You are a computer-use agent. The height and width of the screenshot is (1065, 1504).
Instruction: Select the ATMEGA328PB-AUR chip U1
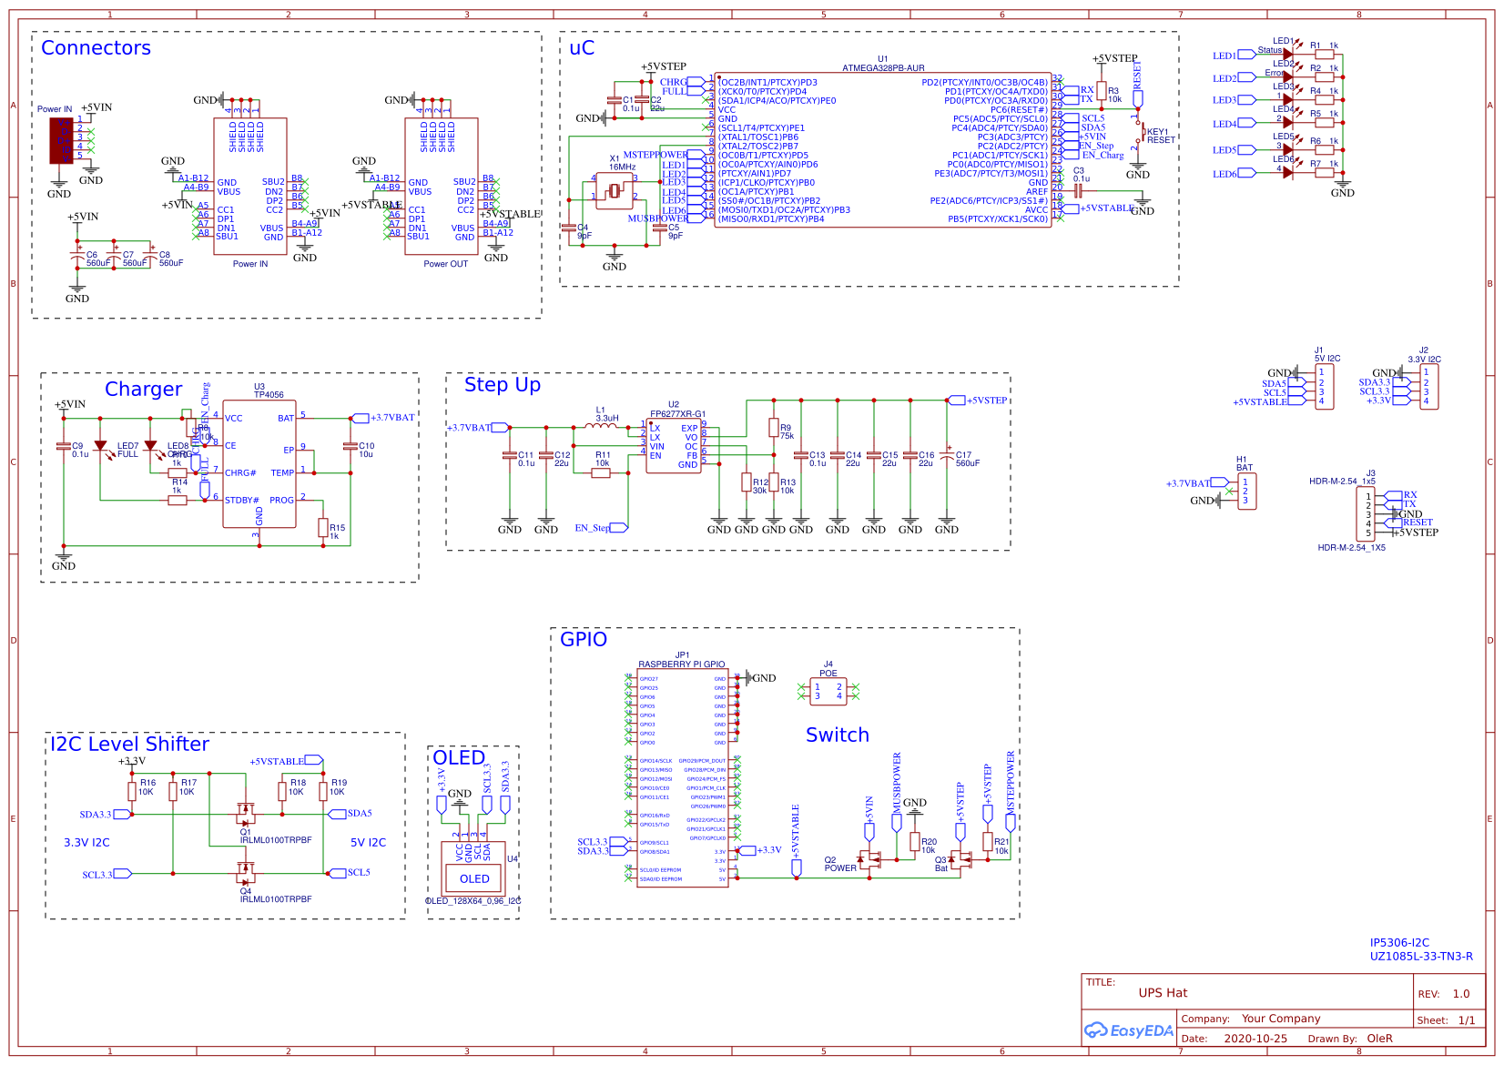tap(882, 150)
